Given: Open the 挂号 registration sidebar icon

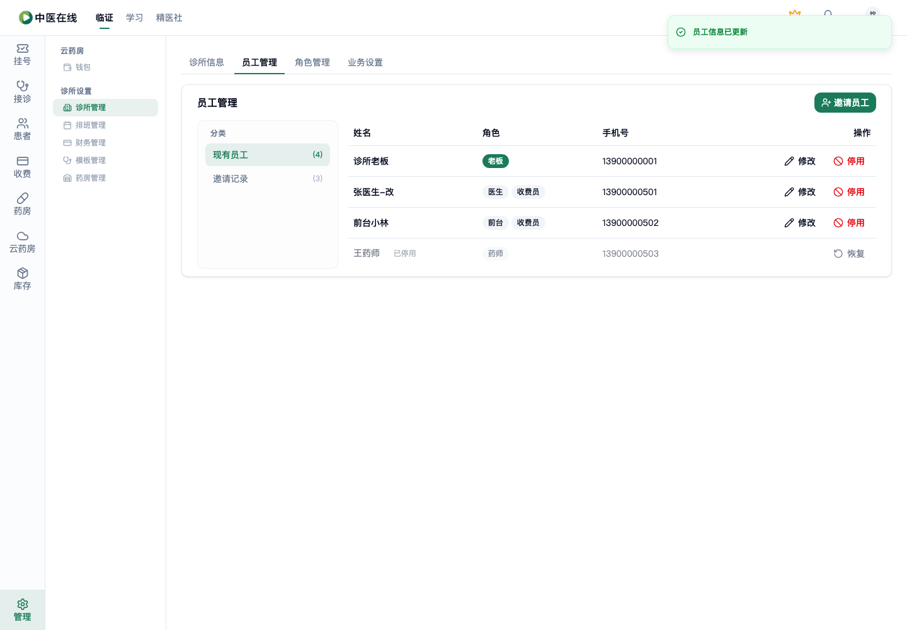Looking at the screenshot, I should pyautogui.click(x=23, y=48).
